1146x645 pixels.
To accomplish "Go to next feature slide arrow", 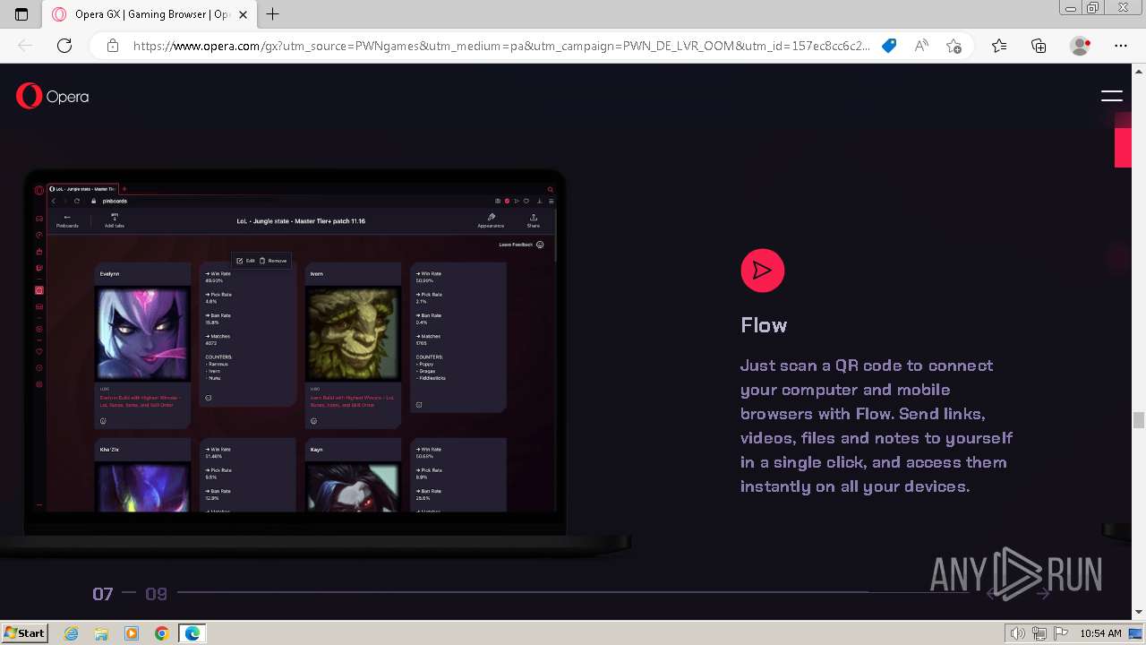I will coord(1043,593).
